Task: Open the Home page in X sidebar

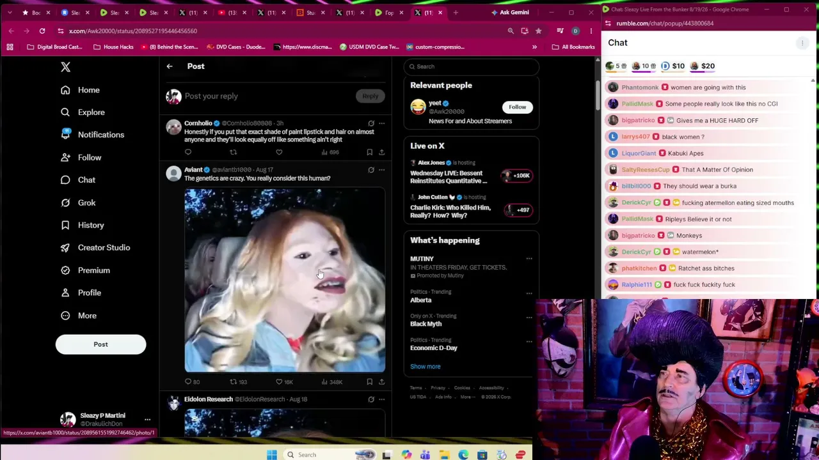Action: point(80,90)
